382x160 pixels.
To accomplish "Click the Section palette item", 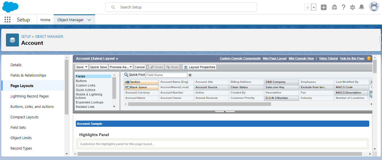I will tap(141, 82).
